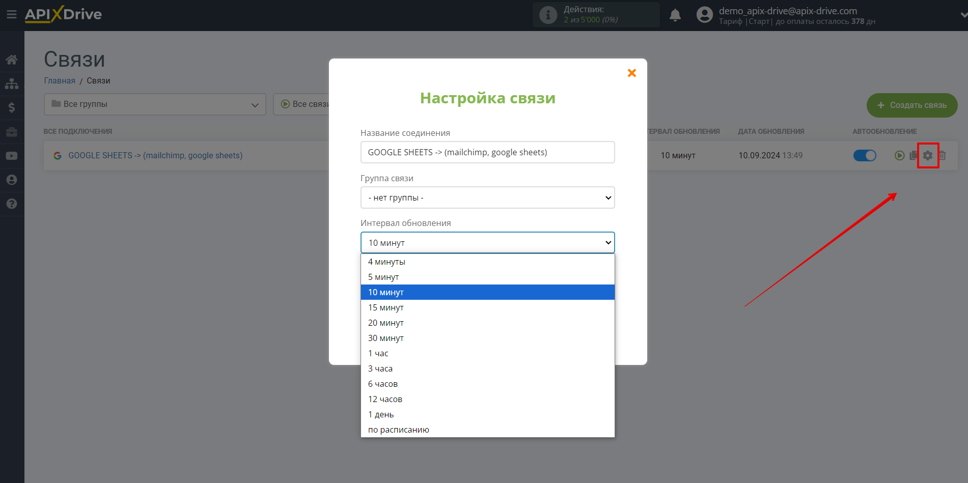Open the YouTube video sidebar icon
The image size is (968, 483).
[12, 156]
